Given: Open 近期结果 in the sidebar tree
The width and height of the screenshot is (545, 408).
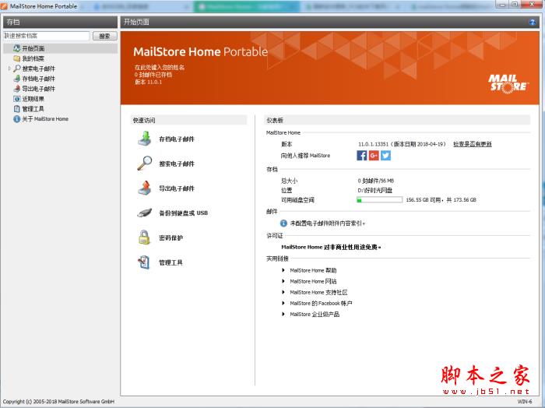Looking at the screenshot, I should pyautogui.click(x=33, y=99).
